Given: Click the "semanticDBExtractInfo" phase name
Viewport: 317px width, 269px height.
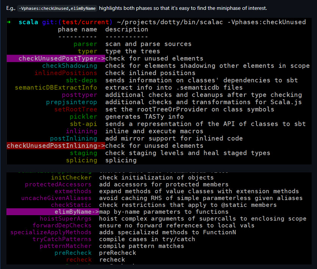Looking at the screenshot, I should (56, 88).
